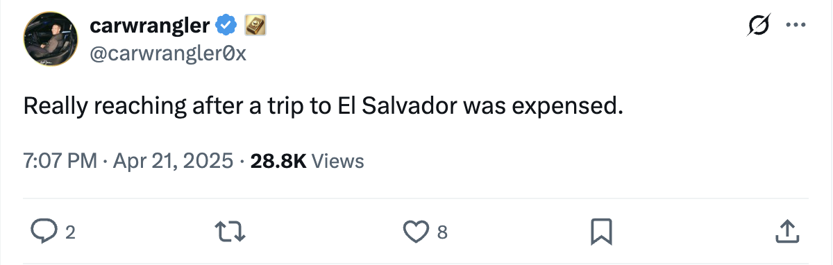Click the Apr 21, 2025 date
833x265 pixels.
point(172,162)
